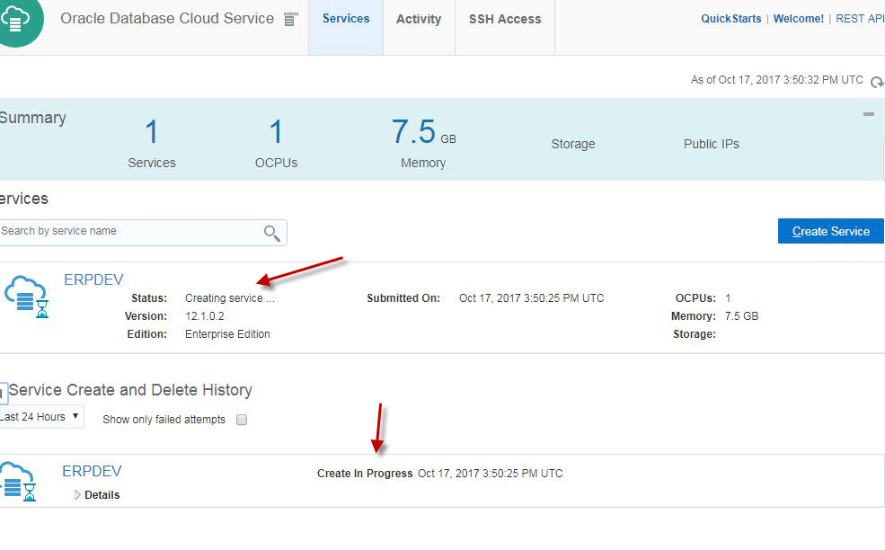Click the 'As of Oct 17, 2017' timestamp
The image size is (885, 550).
point(776,80)
